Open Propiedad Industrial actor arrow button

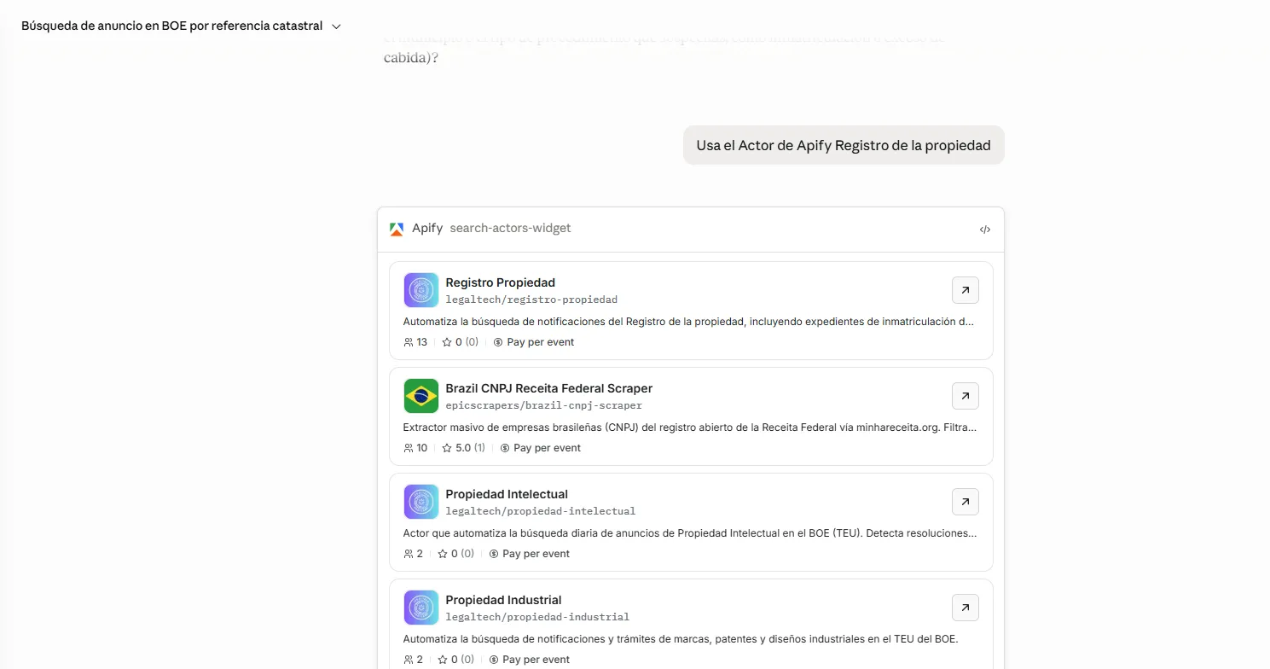(x=966, y=608)
